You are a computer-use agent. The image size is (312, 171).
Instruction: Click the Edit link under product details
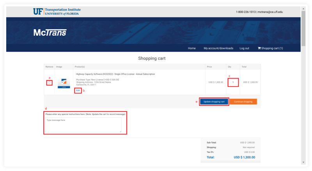(78, 90)
